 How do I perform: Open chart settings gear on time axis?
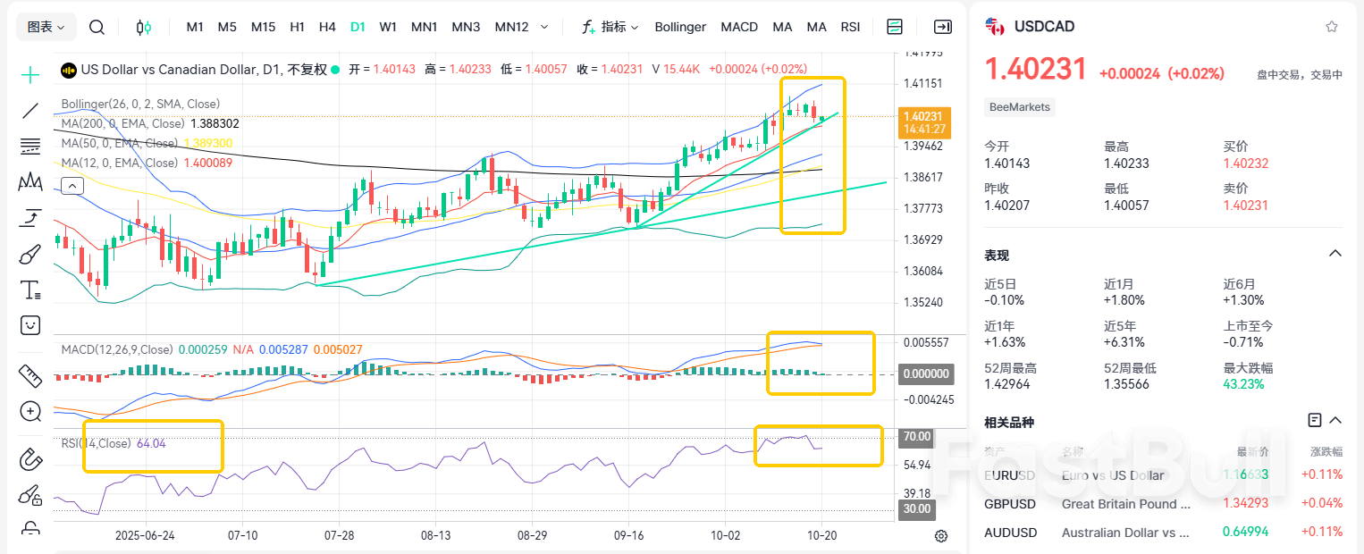tap(941, 536)
